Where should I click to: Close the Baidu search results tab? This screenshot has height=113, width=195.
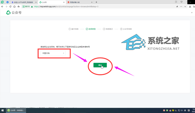click(36, 2)
